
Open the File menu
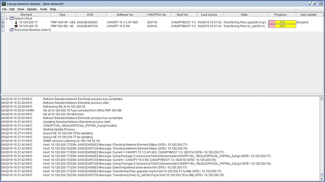[4, 9]
